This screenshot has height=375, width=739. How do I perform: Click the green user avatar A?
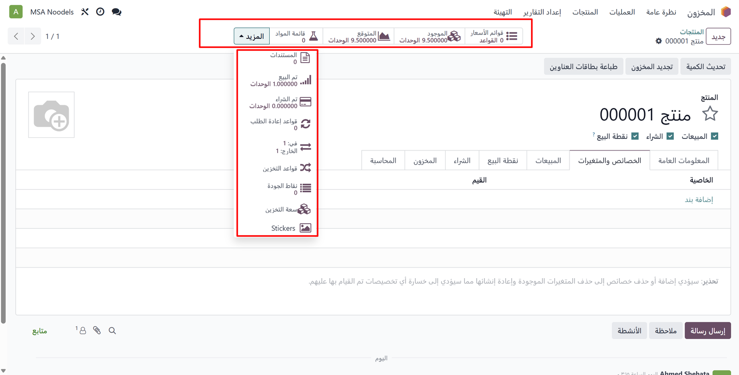coord(16,12)
